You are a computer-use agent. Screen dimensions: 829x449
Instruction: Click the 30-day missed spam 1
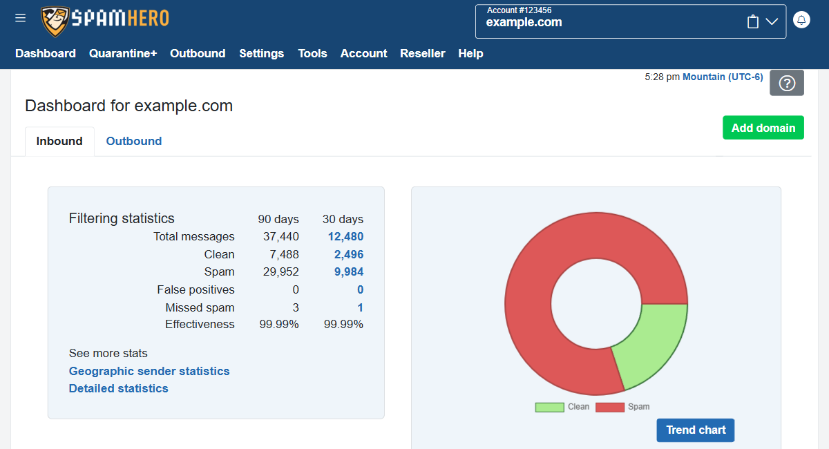coord(360,307)
